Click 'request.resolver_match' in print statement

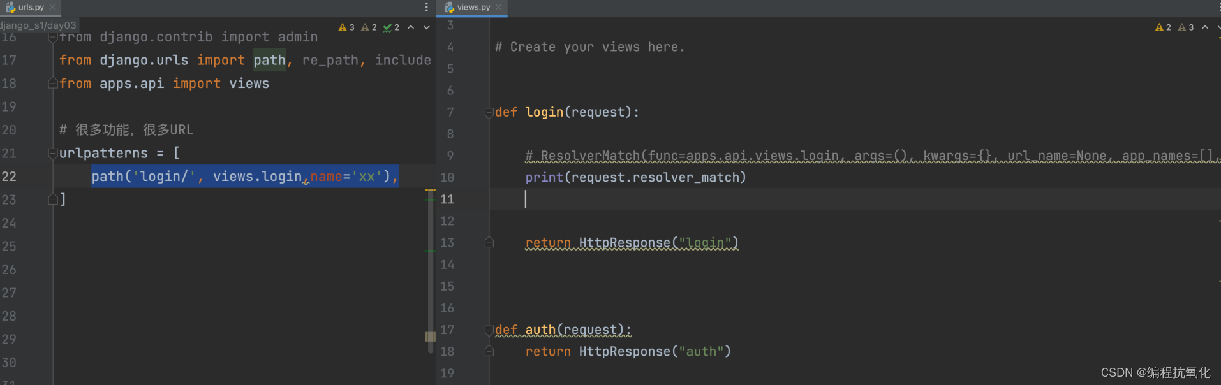tap(655, 177)
